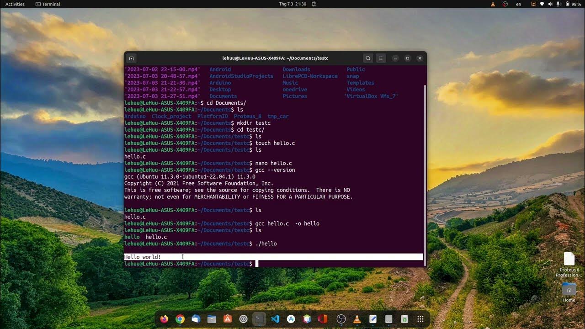Click the notification bell in top bar
Image resolution: width=585 pixels, height=329 pixels.
(314, 4)
